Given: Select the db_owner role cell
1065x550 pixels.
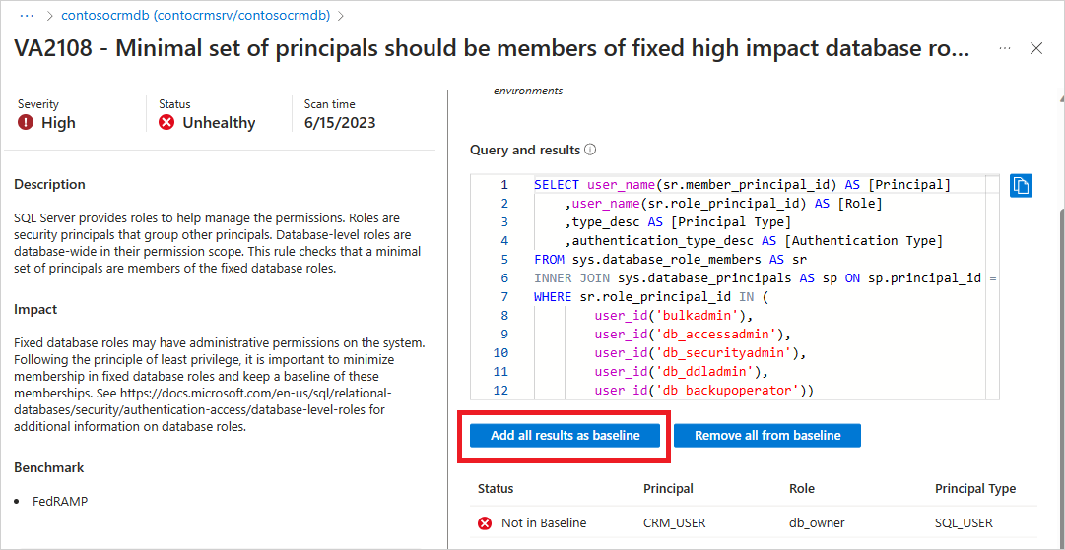Looking at the screenshot, I should pos(817,523).
